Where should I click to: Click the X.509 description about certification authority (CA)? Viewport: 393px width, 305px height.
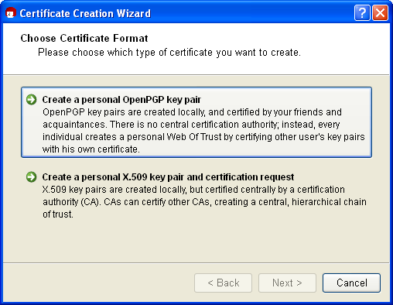coord(204,202)
